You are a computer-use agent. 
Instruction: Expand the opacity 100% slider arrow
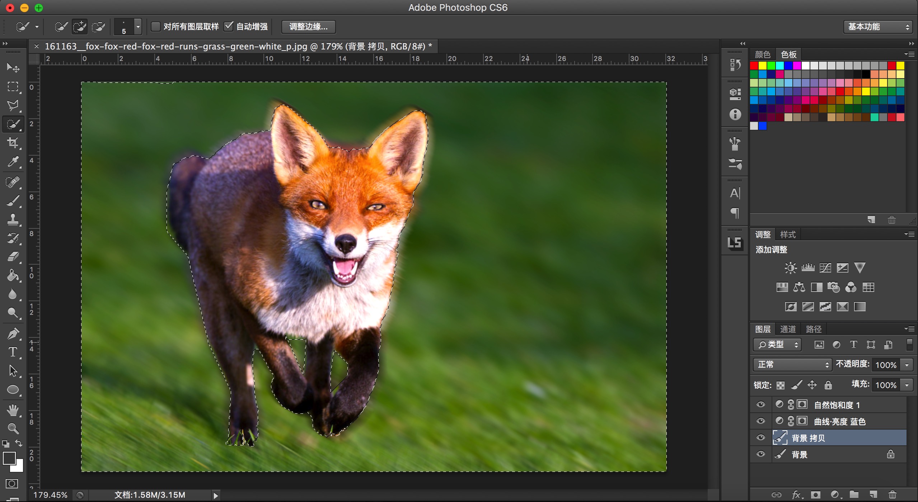907,365
